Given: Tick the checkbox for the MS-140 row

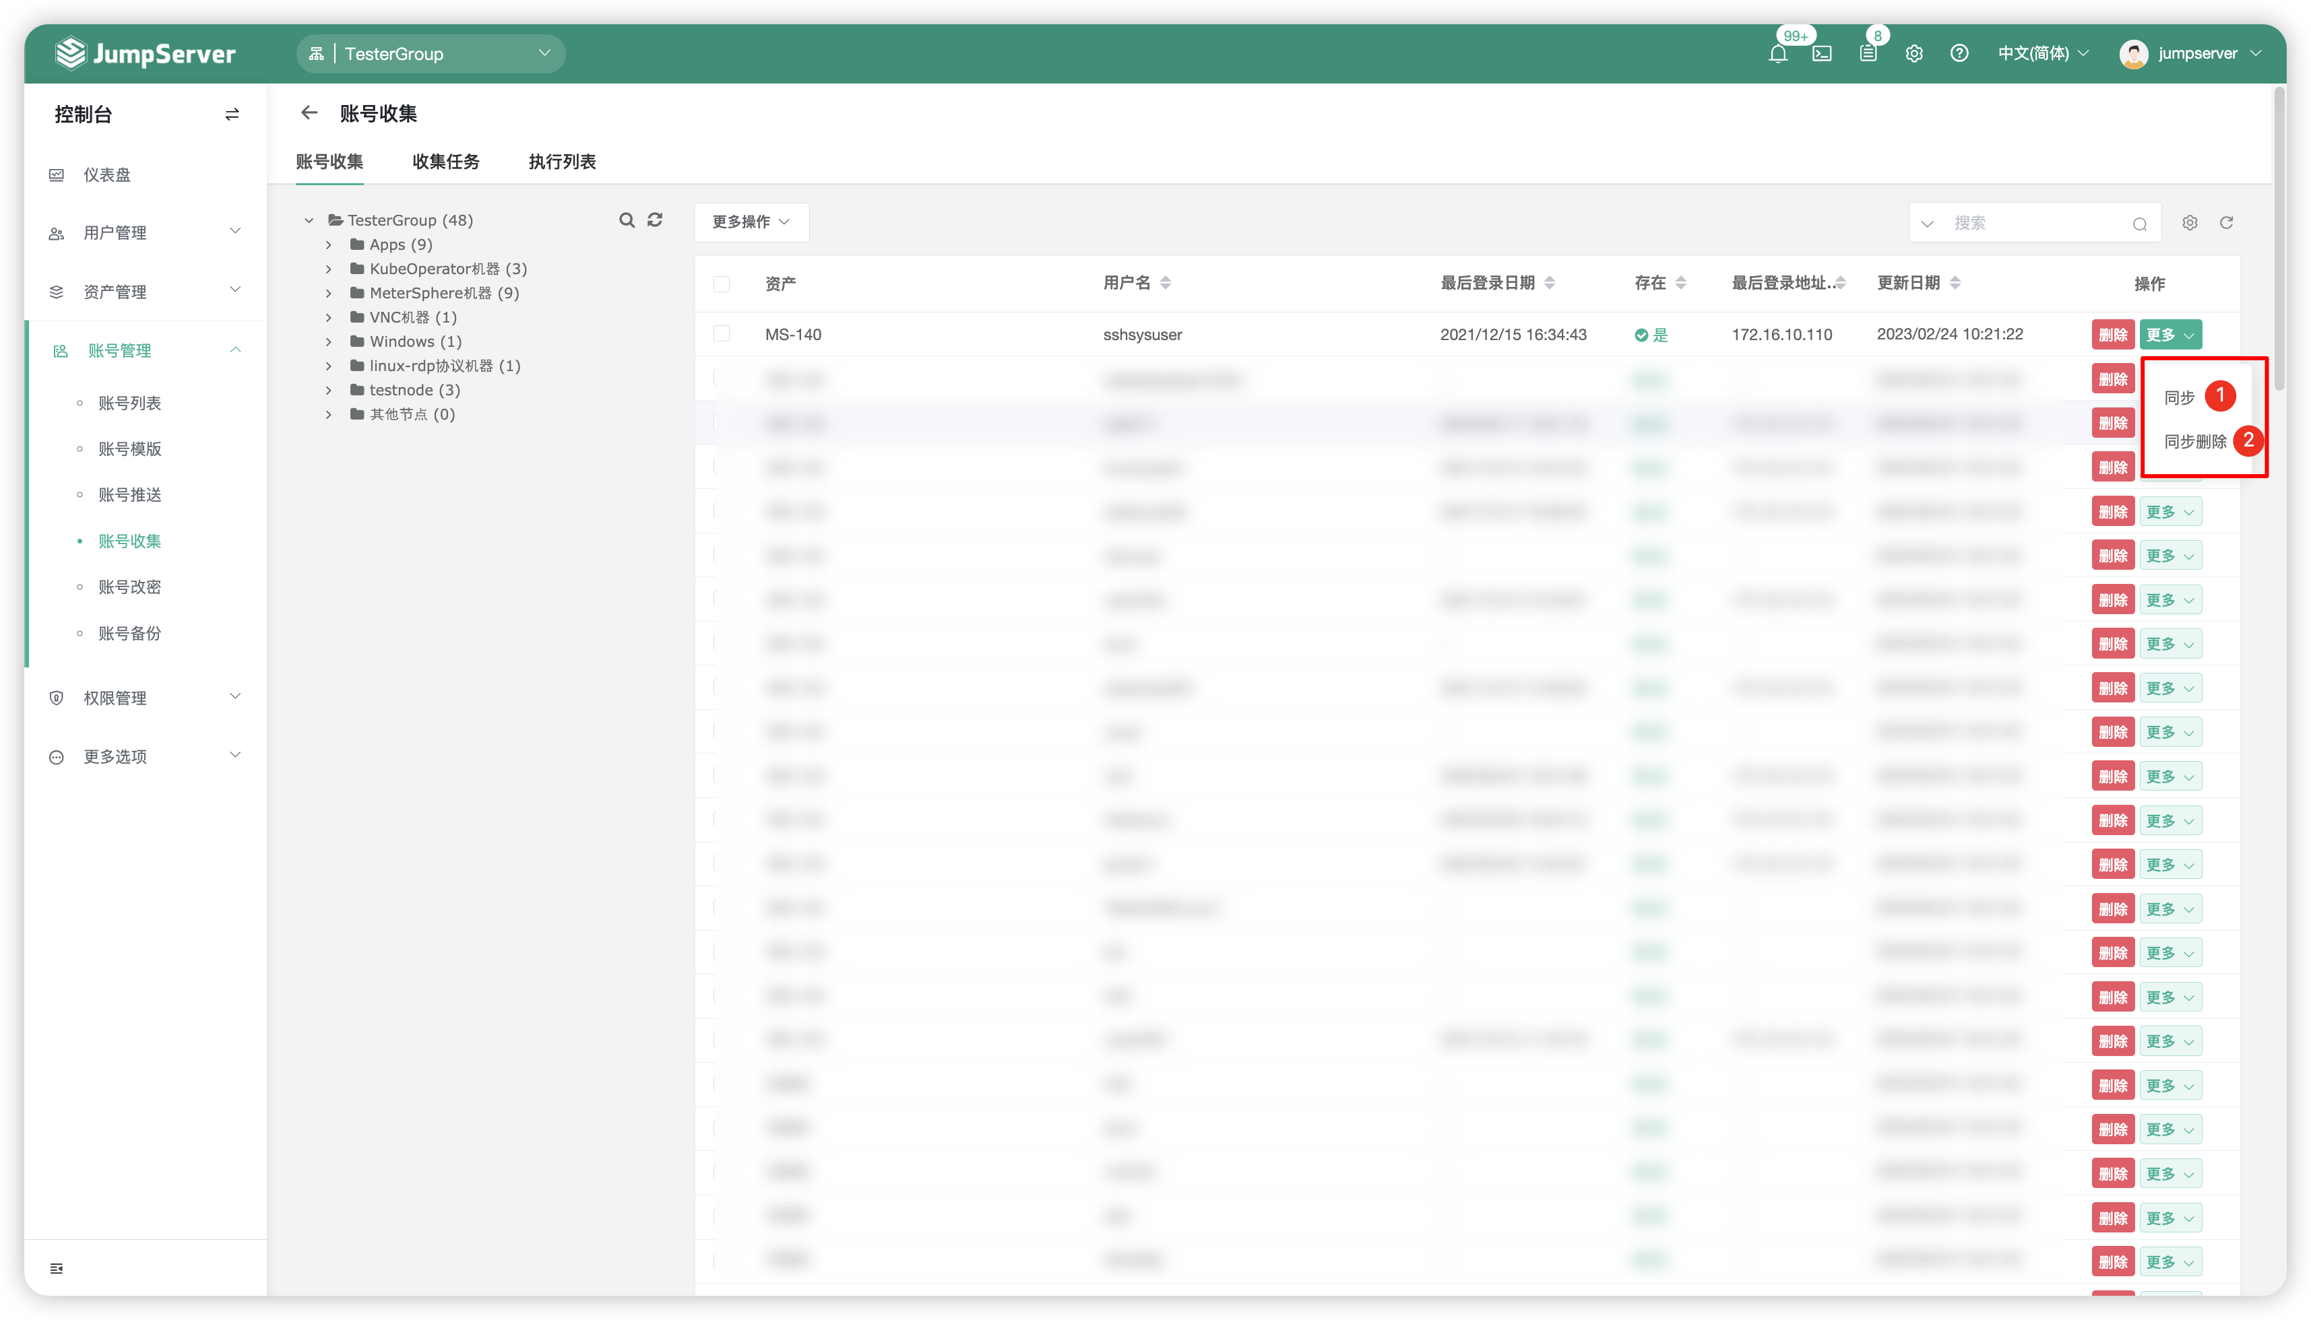Looking at the screenshot, I should click(x=721, y=333).
